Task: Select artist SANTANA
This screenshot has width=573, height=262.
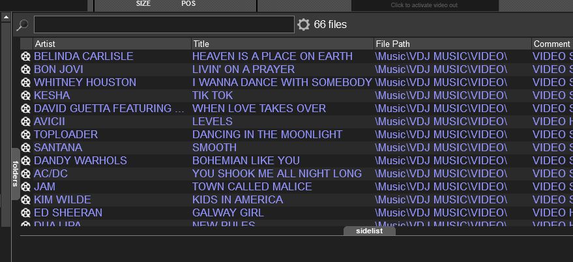Action: [58, 148]
